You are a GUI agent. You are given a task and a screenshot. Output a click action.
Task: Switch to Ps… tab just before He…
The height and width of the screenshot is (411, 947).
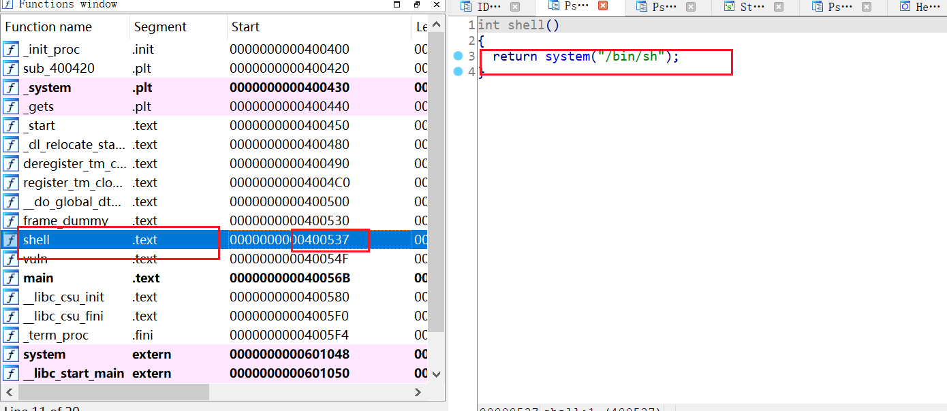[x=843, y=7]
